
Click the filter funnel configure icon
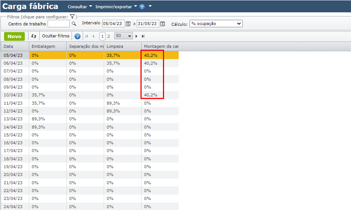coord(72,16)
